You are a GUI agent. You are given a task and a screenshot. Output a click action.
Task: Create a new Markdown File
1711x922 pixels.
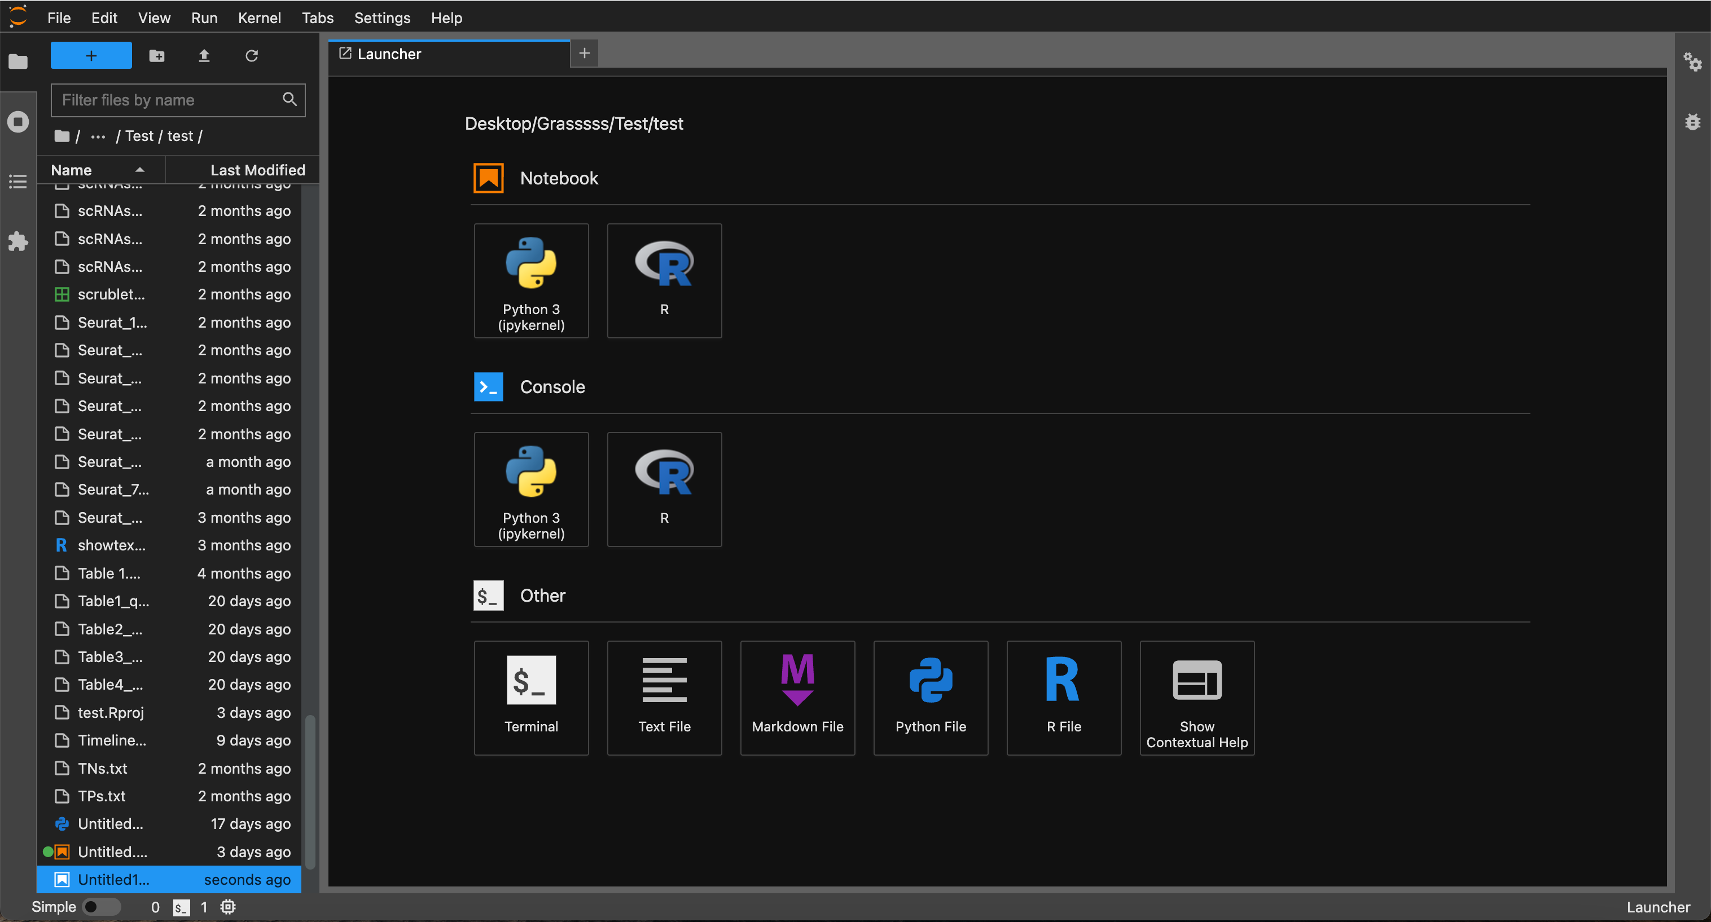pos(797,698)
